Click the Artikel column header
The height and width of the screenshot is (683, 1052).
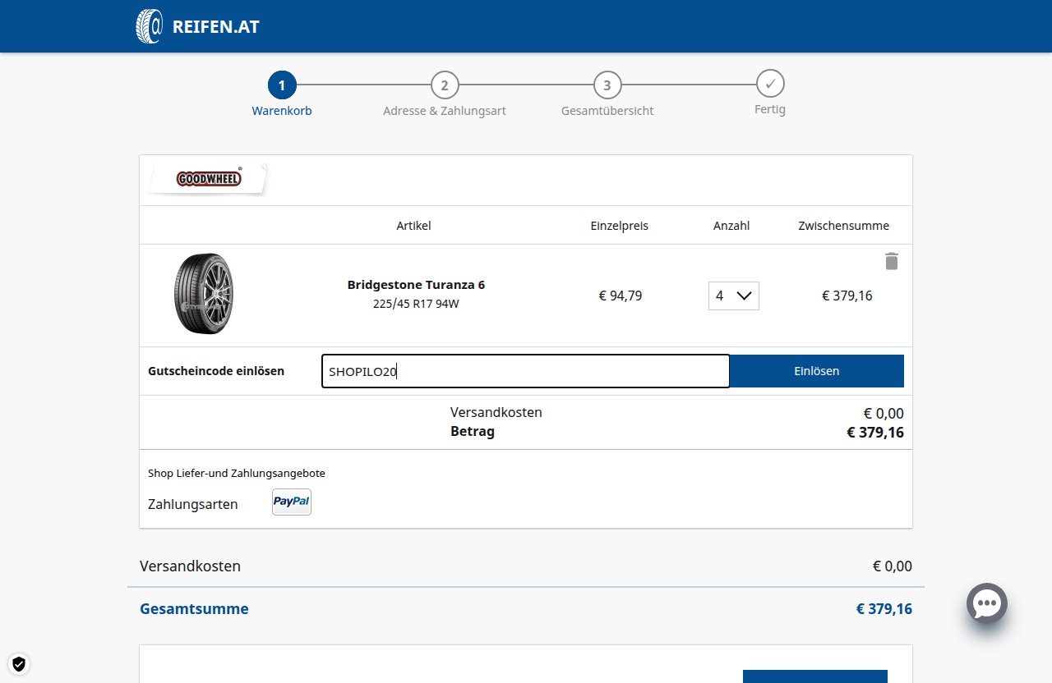[413, 226]
